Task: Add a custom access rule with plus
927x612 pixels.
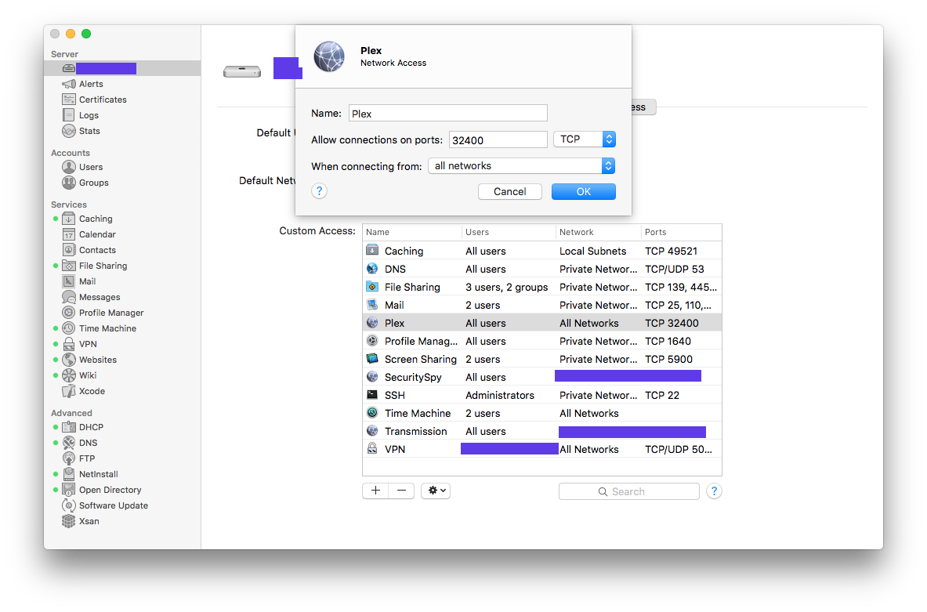Action: pos(375,491)
